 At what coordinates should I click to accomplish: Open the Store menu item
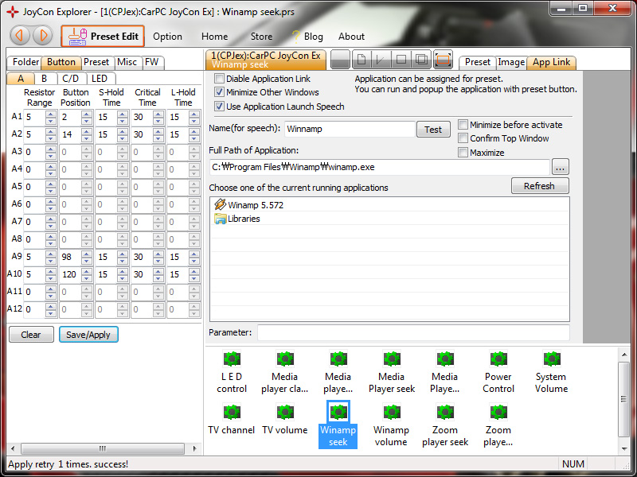(261, 37)
